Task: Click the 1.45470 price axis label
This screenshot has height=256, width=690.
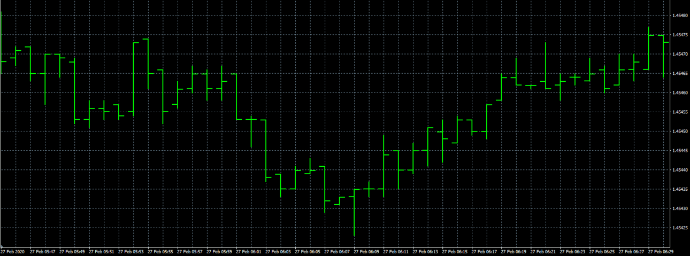Action: [x=681, y=55]
